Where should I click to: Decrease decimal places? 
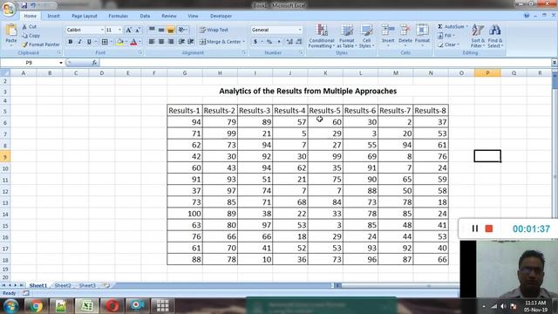[x=299, y=42]
